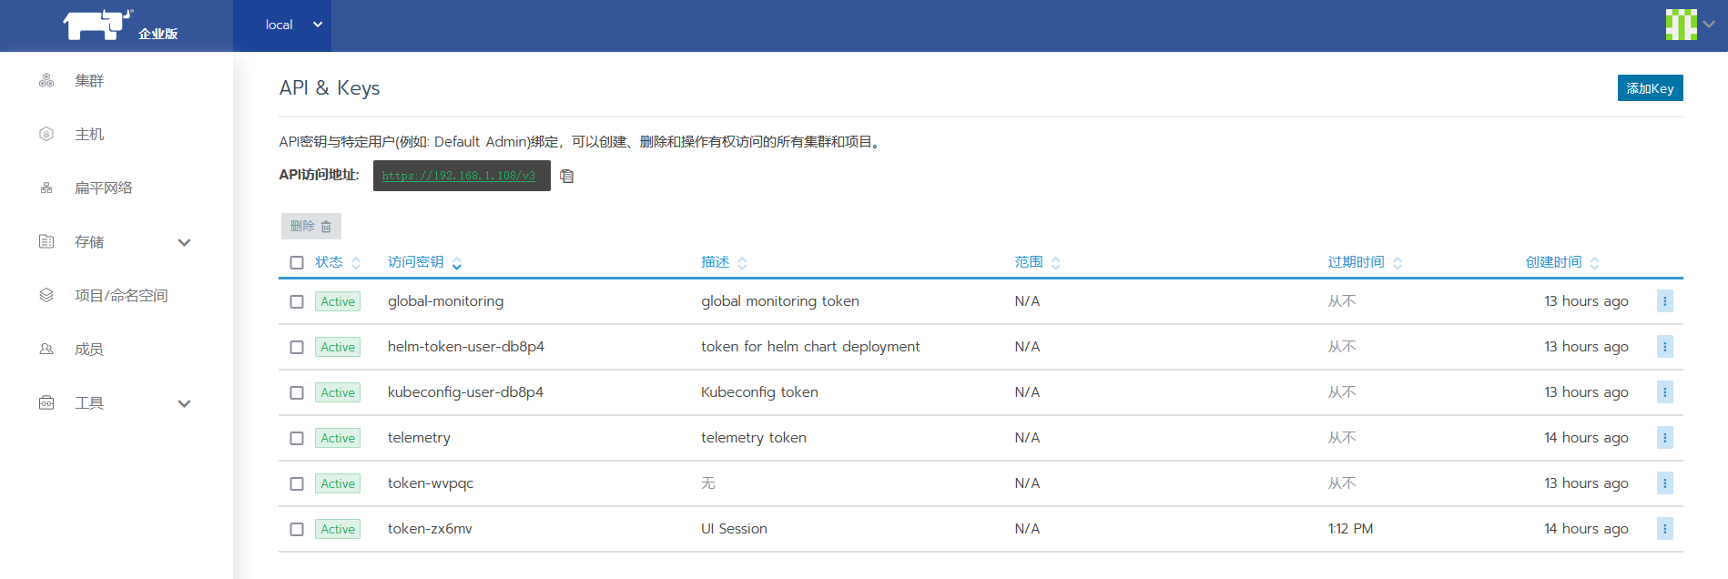Click the 'global monitoring token' description

[780, 301]
